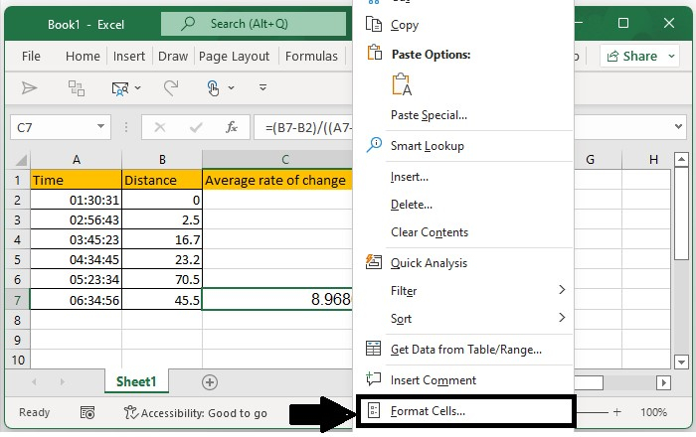The height and width of the screenshot is (437, 696).
Task: Open the Home ribbon tab
Action: tap(83, 57)
